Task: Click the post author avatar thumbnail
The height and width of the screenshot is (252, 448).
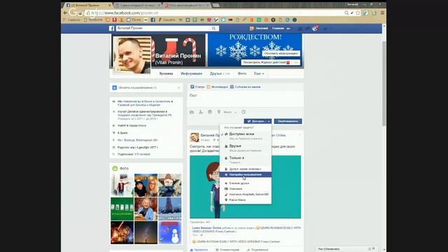Action: (195, 137)
